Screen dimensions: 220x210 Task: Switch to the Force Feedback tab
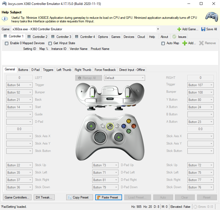[105, 70]
